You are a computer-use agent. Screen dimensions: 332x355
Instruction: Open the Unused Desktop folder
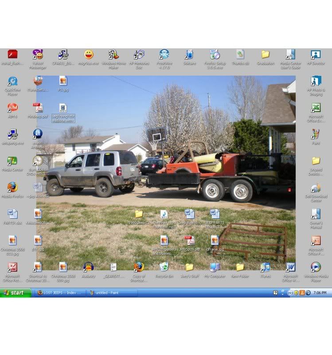[x=316, y=161]
